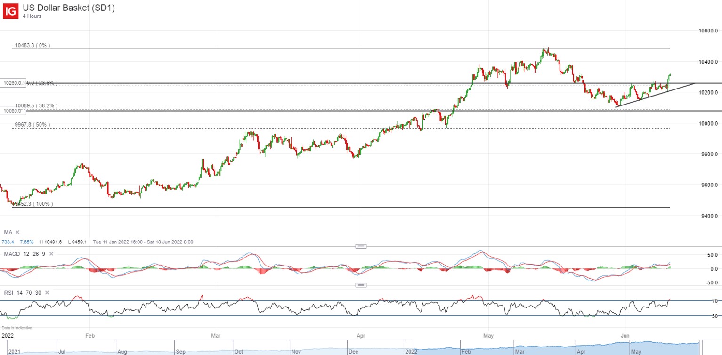
Task: Edit the RSI period '14'
Action: point(19,293)
